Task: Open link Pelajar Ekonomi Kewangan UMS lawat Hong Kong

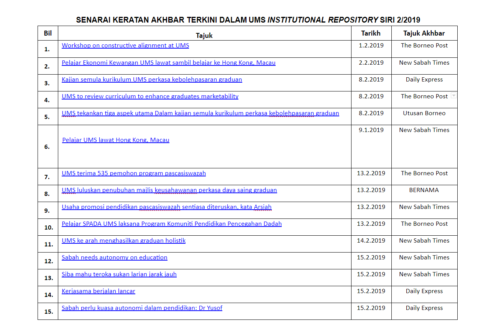Action: [x=169, y=63]
